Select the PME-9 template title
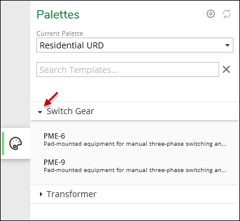Viewport: 240px width, 221px height. [x=54, y=162]
